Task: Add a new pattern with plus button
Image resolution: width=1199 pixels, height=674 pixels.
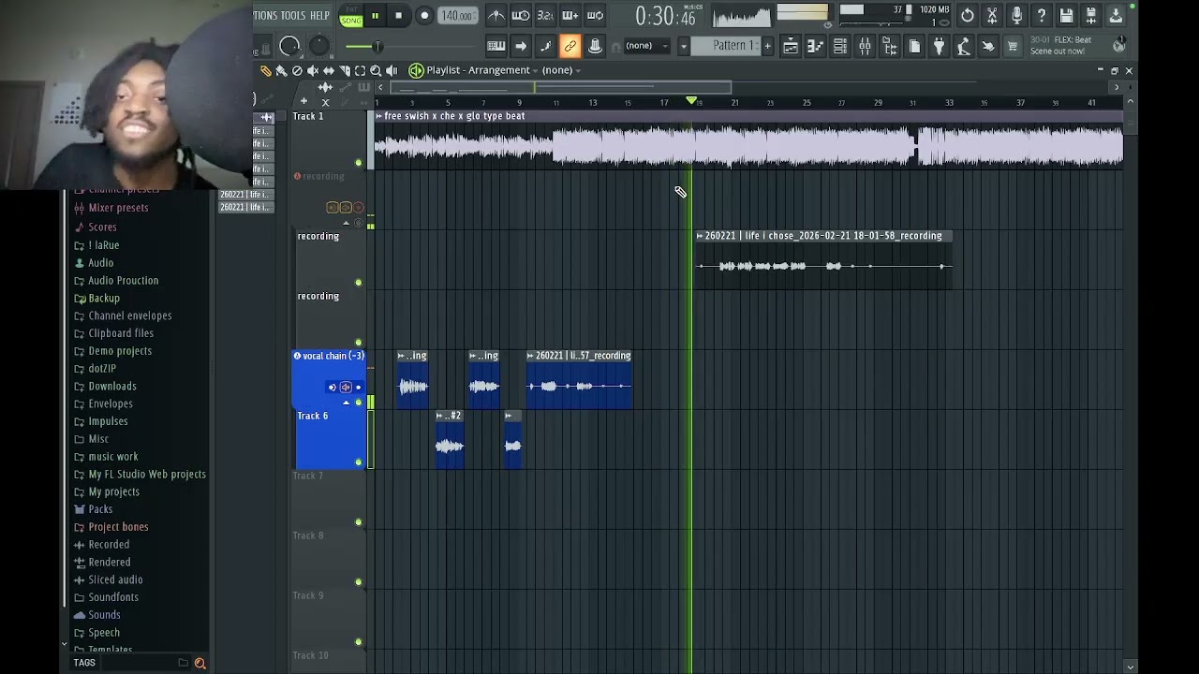Action: (767, 46)
